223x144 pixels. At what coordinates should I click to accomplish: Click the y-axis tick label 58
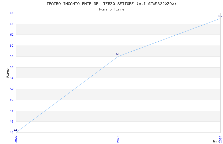[12, 56]
